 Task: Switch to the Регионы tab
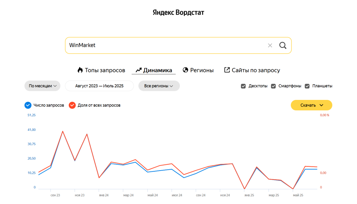[x=202, y=70]
